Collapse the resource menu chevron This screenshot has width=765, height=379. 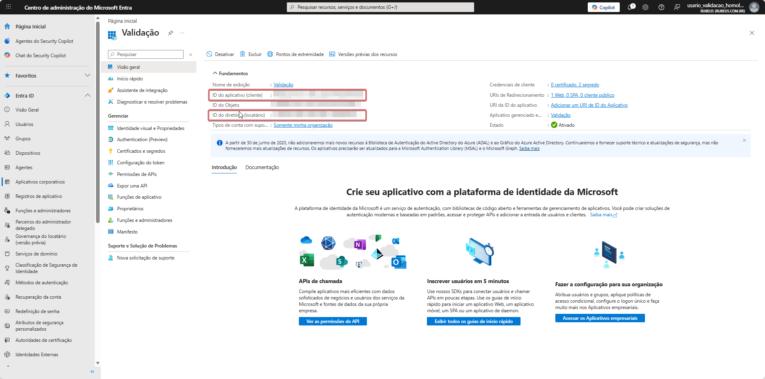point(191,54)
